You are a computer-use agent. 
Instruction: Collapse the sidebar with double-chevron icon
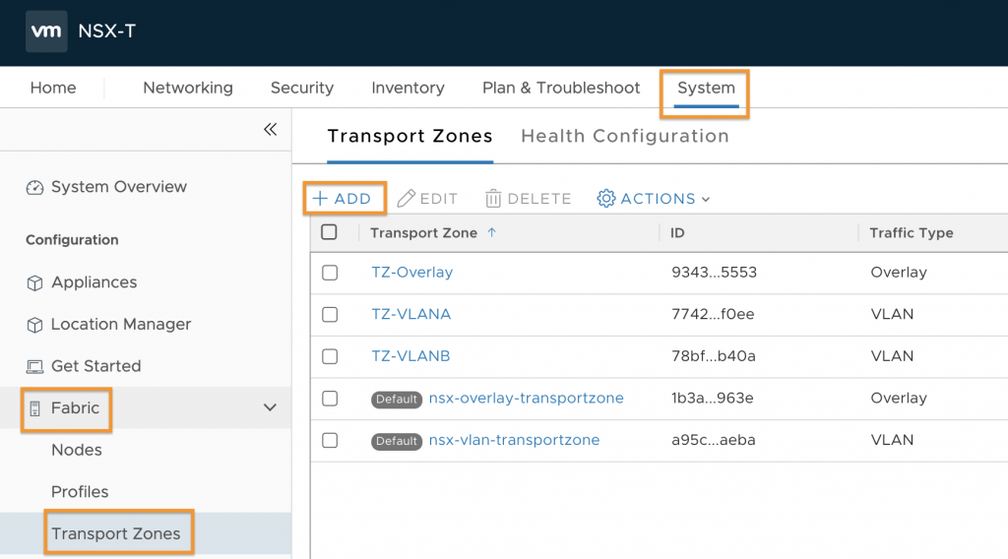coord(270,129)
